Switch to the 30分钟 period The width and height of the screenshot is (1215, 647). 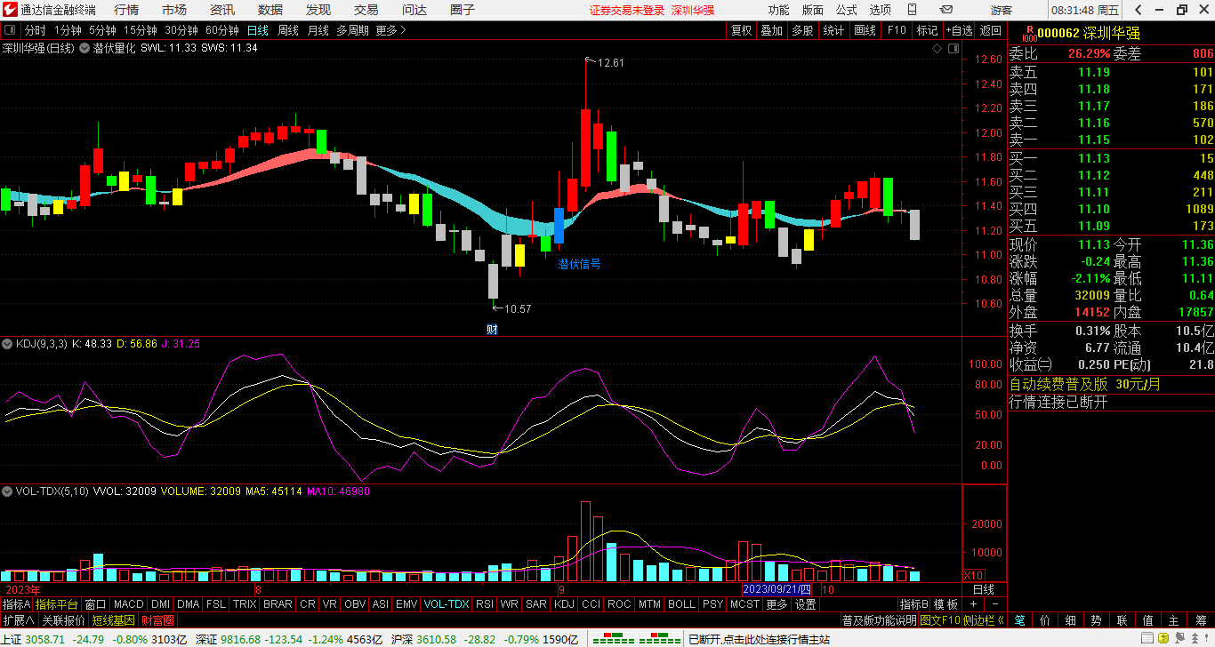(181, 30)
